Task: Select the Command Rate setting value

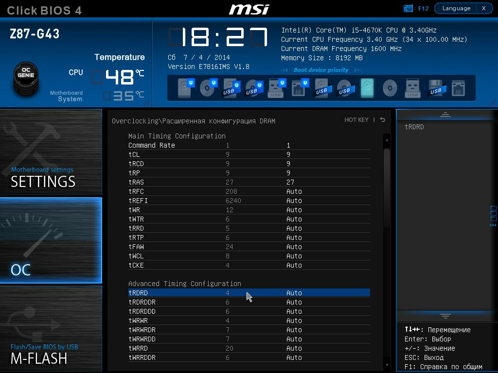Action: [x=288, y=145]
